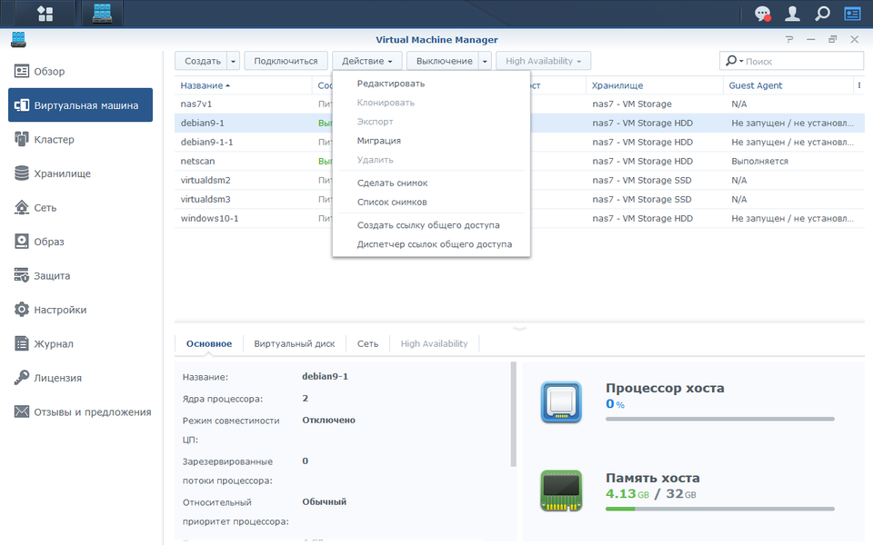Click the Отзывы и предложения envelope icon
873x545 pixels.
pos(21,411)
